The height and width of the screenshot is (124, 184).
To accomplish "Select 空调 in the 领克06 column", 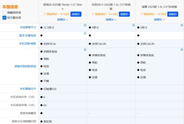I will [46, 74].
